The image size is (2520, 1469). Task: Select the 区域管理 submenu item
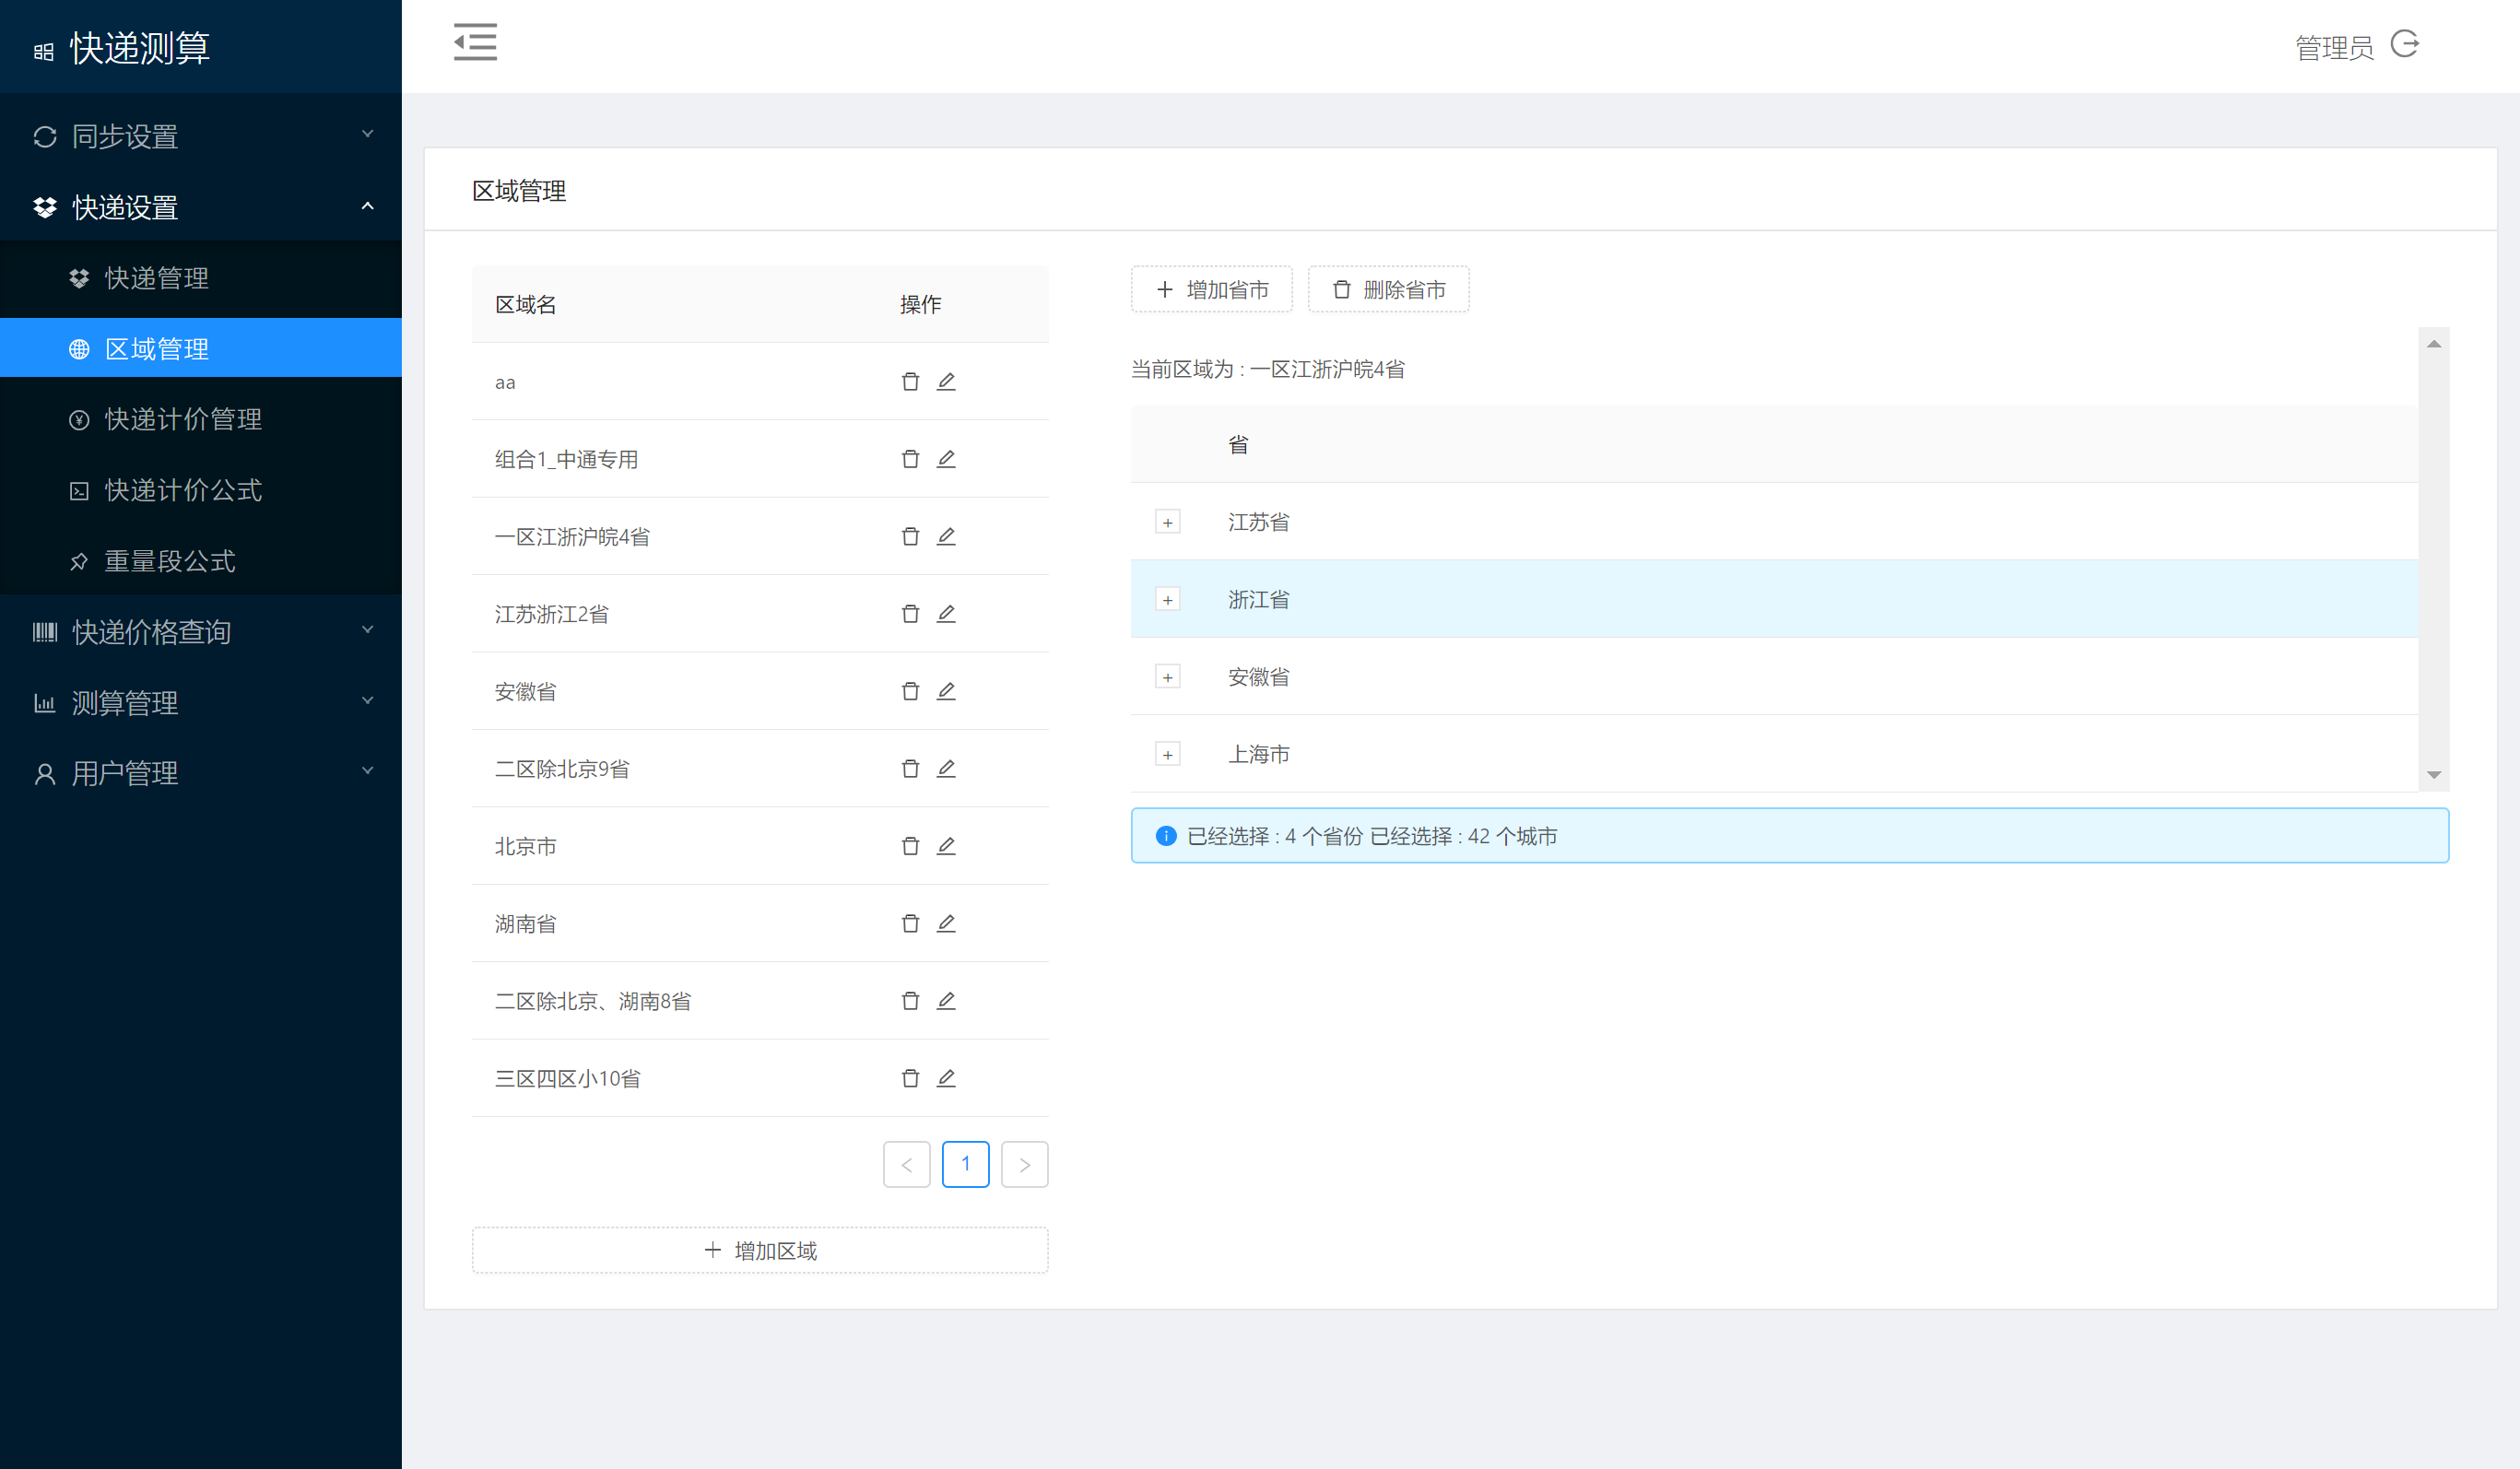(x=201, y=348)
